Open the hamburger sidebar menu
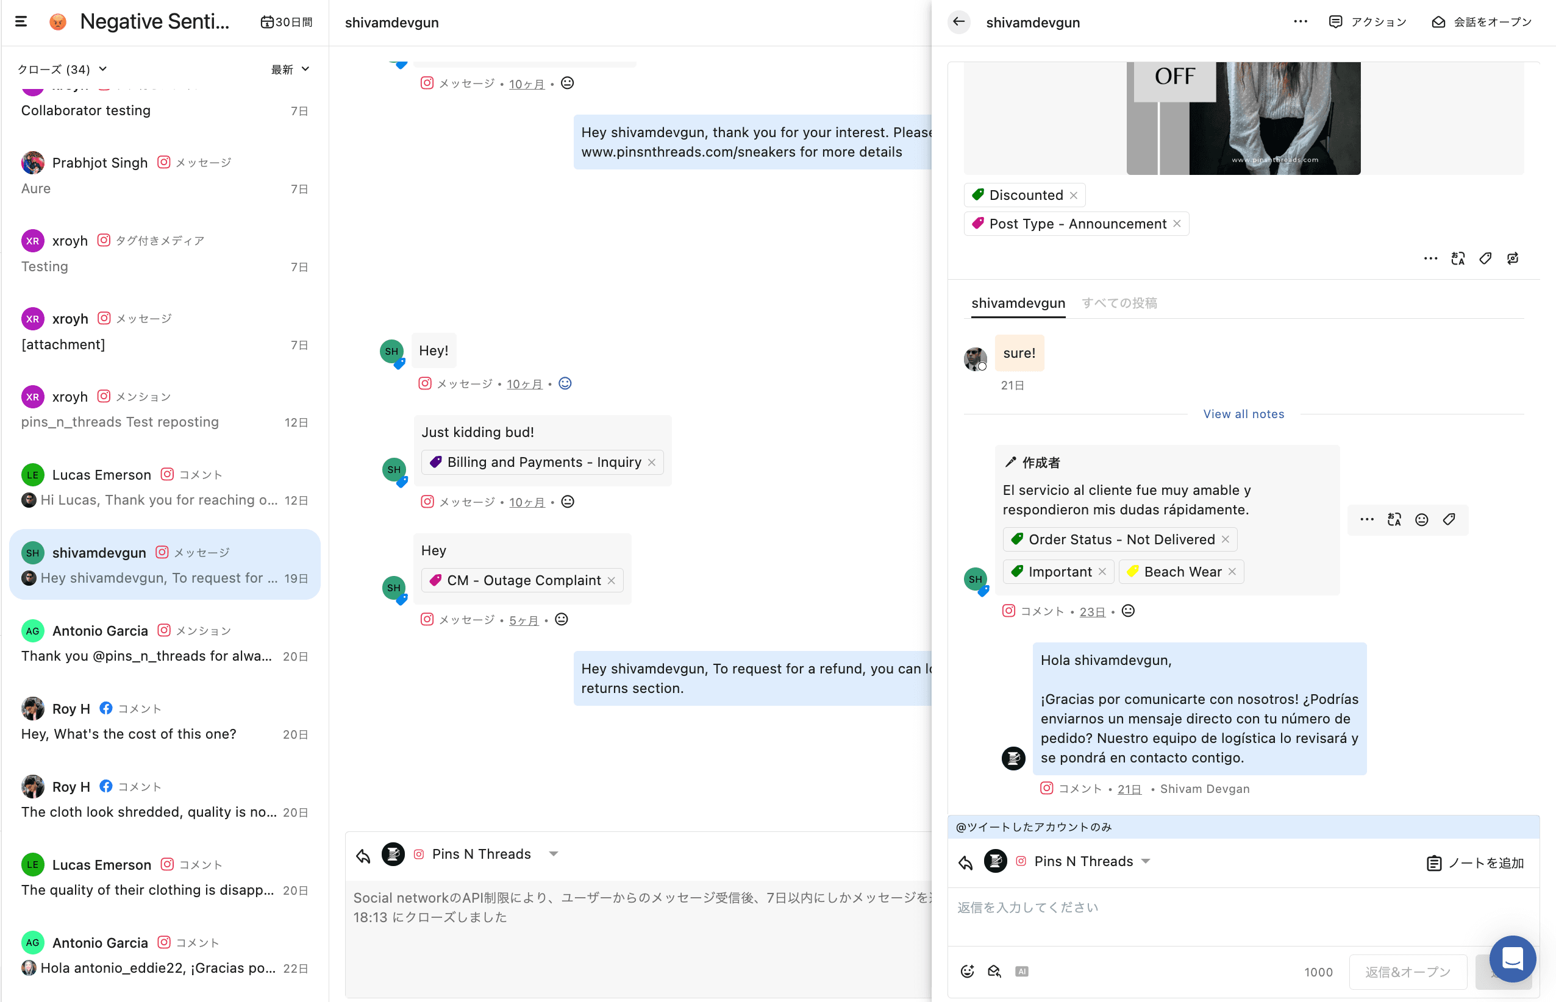The height and width of the screenshot is (1002, 1556). pyautogui.click(x=21, y=21)
